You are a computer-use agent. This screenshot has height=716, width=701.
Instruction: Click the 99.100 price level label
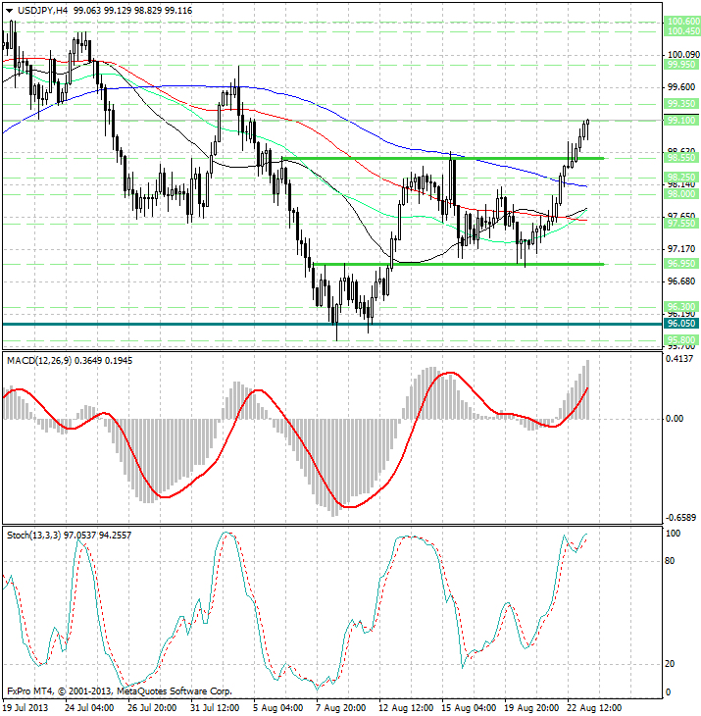point(681,120)
